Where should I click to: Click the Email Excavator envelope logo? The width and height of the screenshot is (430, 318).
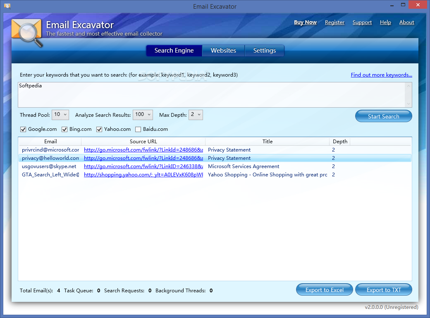coord(27,32)
